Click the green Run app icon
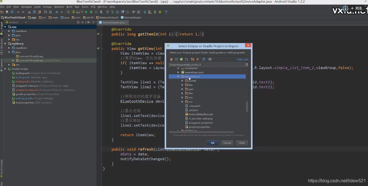 click(x=86, y=12)
